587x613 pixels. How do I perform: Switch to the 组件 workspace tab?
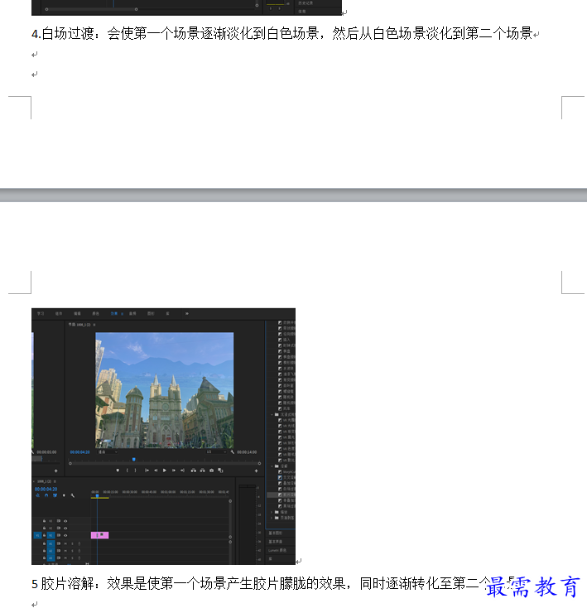click(x=59, y=313)
